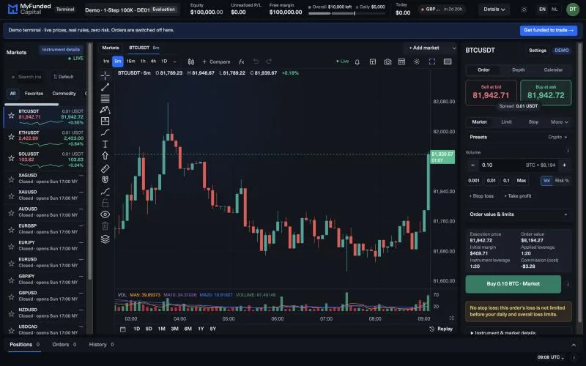Switch to the Depth tab

click(519, 70)
